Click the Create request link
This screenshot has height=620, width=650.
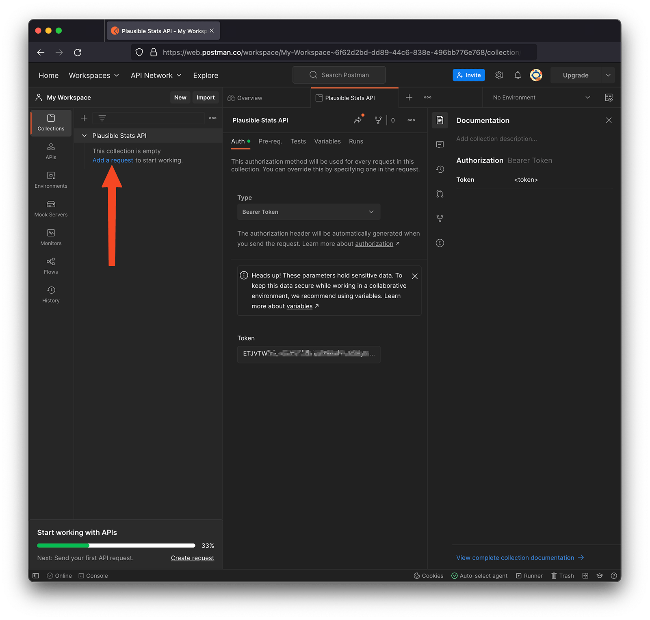tap(192, 558)
